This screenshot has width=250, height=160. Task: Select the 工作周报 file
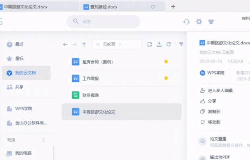(121, 79)
